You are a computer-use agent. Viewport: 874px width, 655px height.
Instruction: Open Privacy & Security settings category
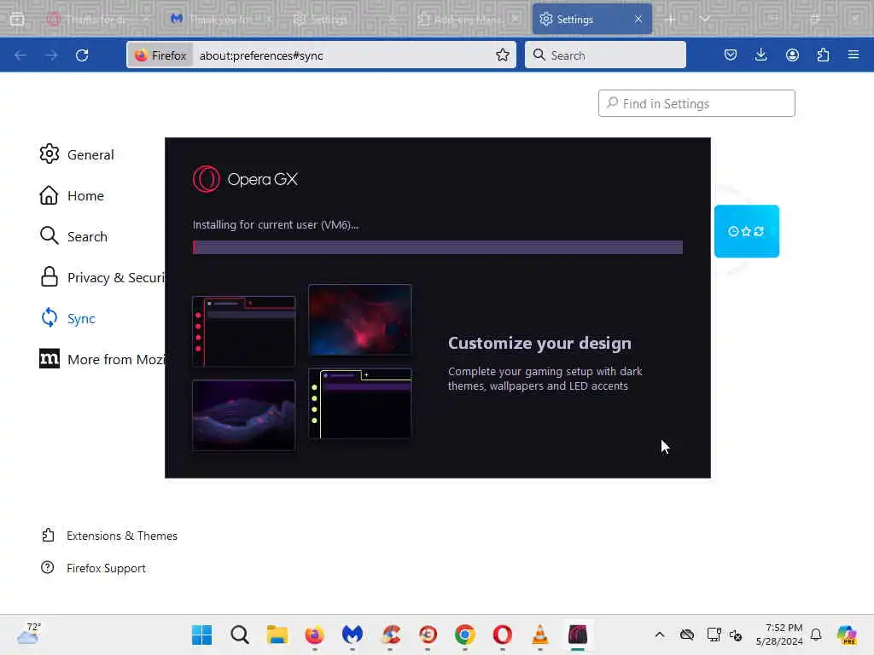click(x=102, y=277)
